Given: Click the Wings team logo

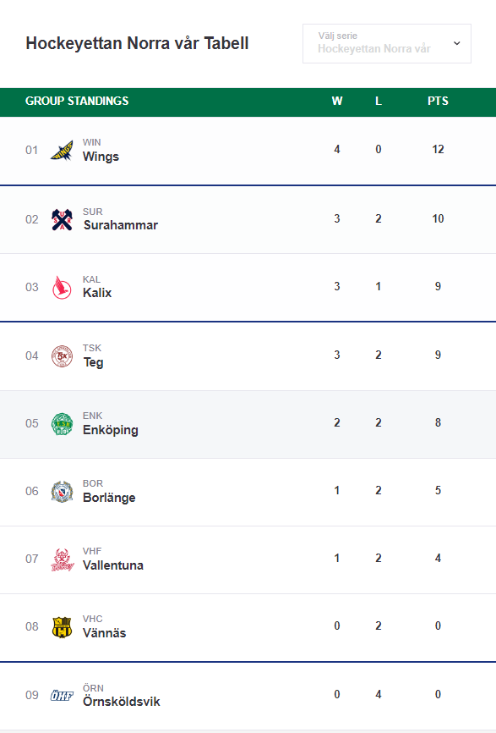Looking at the screenshot, I should [62, 151].
